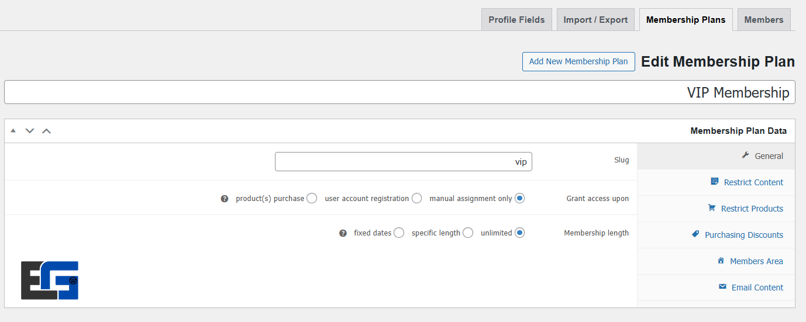The height and width of the screenshot is (322, 806).
Task: Click help icon beside product(s) purchase
Action: pos(224,199)
